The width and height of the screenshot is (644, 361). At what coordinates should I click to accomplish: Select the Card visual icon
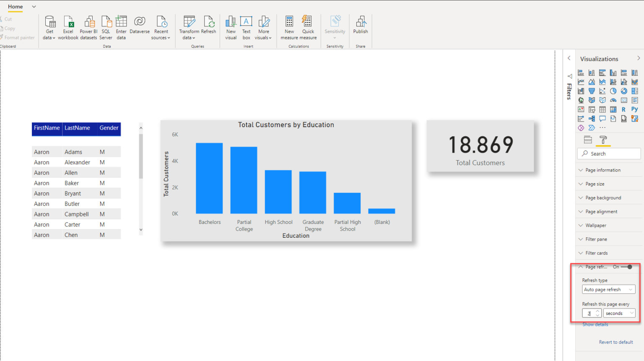tap(623, 100)
